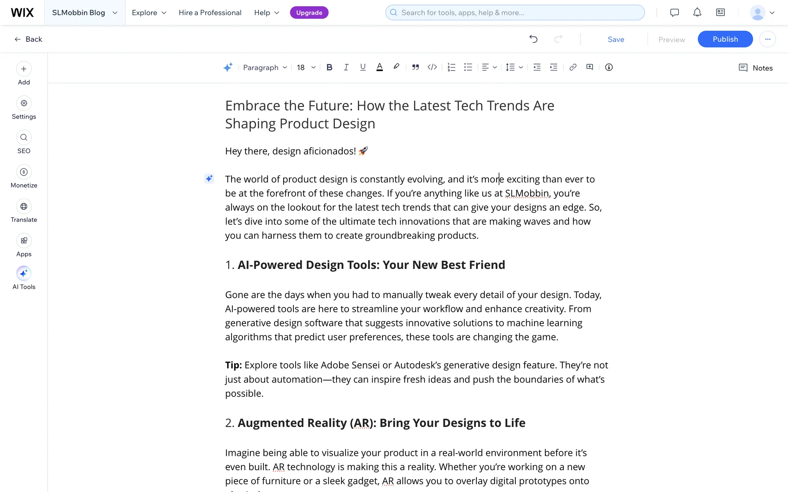
Task: Insert a hyperlink using the link icon
Action: [573, 67]
